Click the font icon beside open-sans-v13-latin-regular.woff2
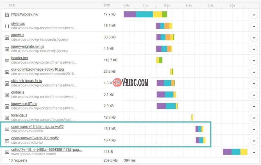Image resolution: width=261 pixels, height=165 pixels. point(7,129)
